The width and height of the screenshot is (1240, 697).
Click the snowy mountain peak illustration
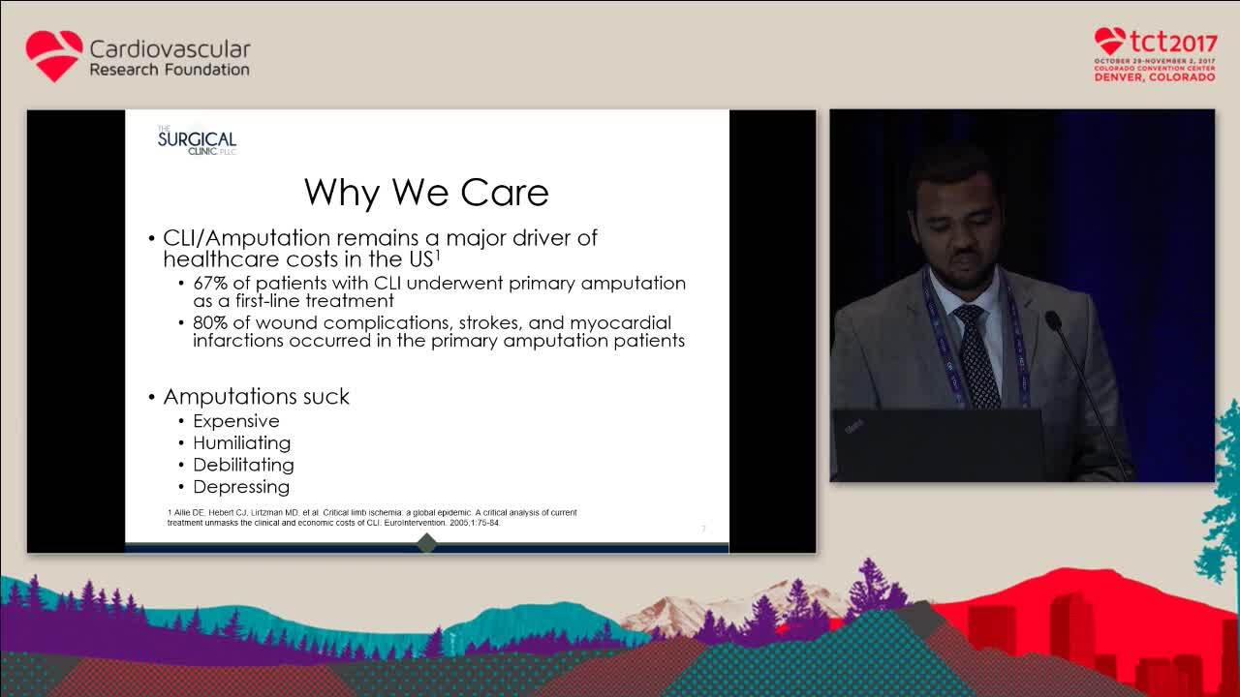pos(678,610)
